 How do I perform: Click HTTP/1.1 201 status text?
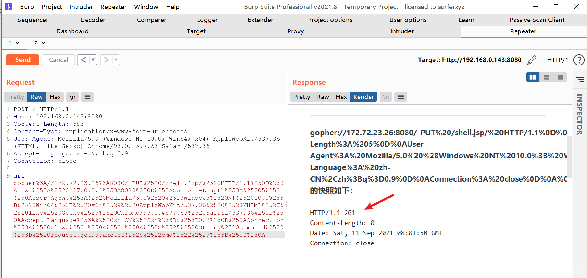click(x=333, y=213)
